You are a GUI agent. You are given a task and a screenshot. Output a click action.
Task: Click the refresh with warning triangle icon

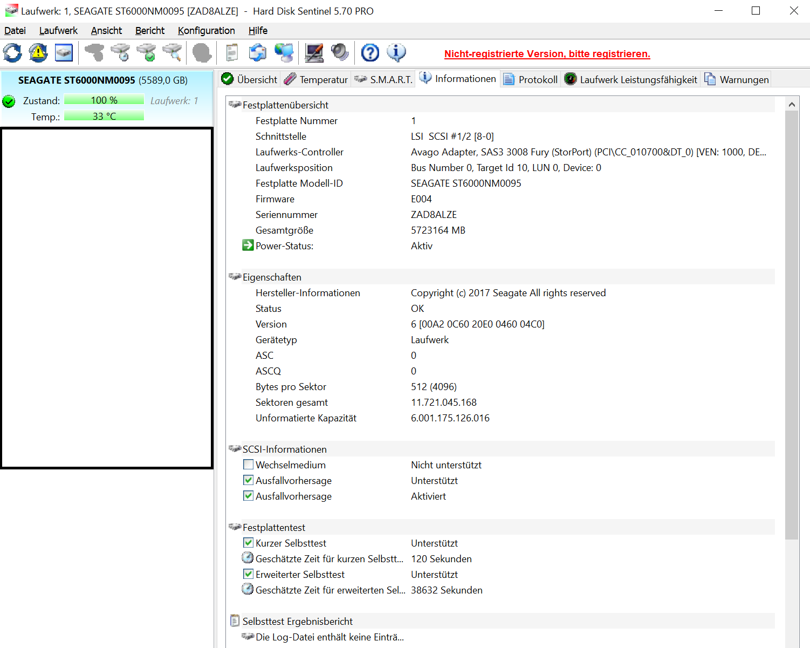click(38, 53)
